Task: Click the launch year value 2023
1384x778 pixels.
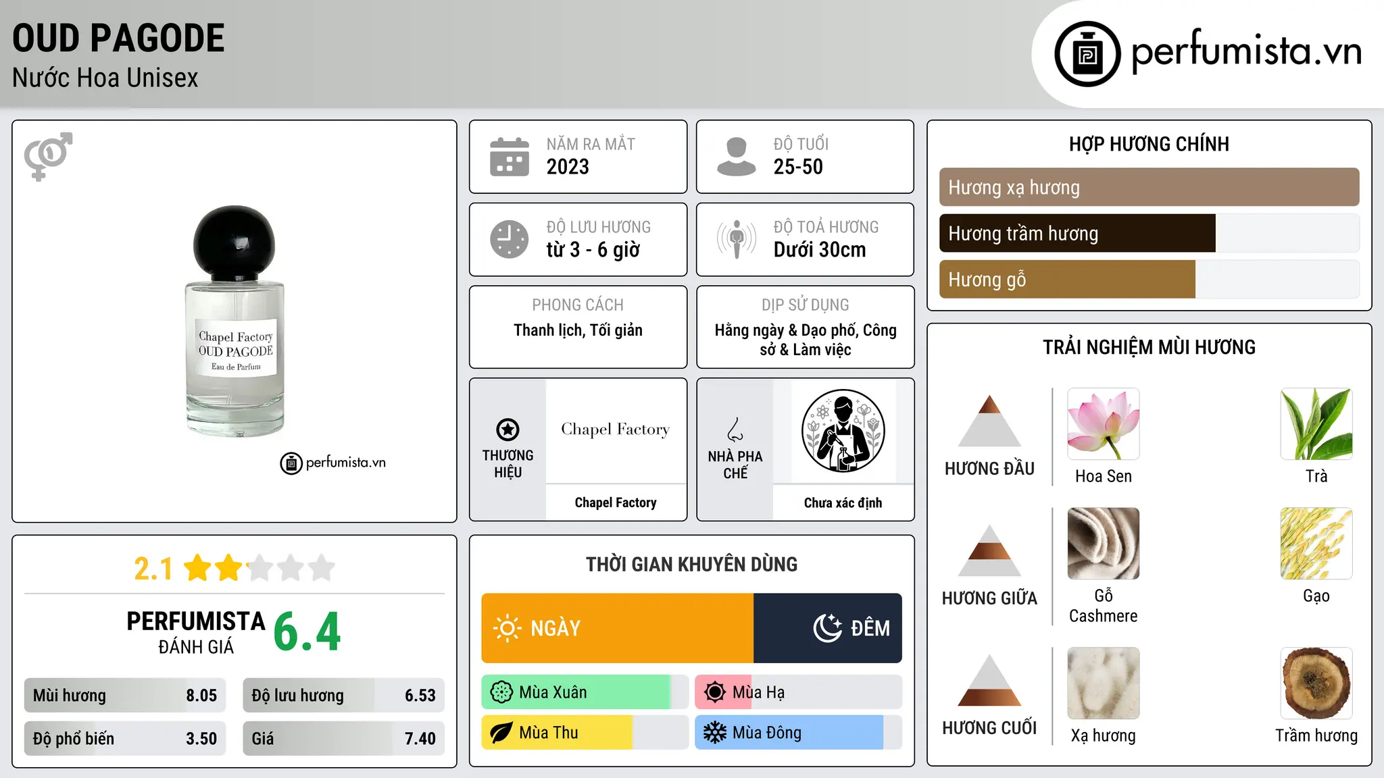Action: tap(568, 167)
